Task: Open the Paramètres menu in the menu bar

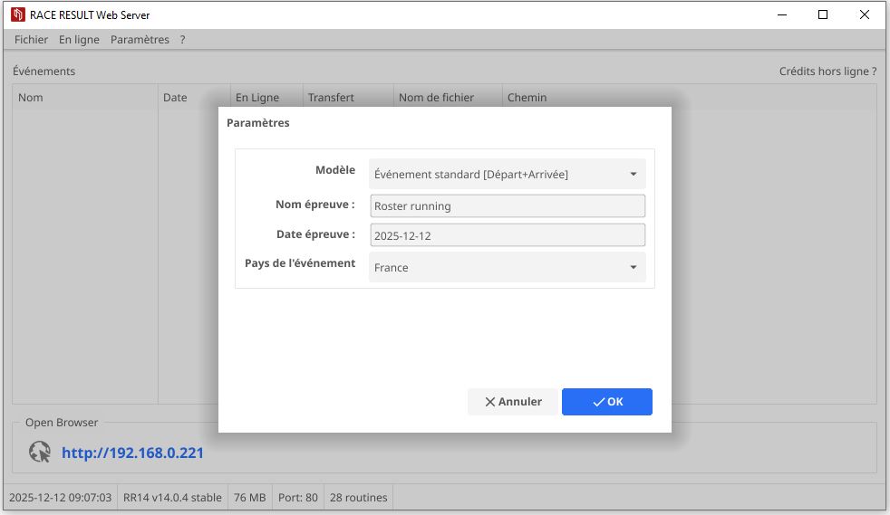Action: (140, 40)
